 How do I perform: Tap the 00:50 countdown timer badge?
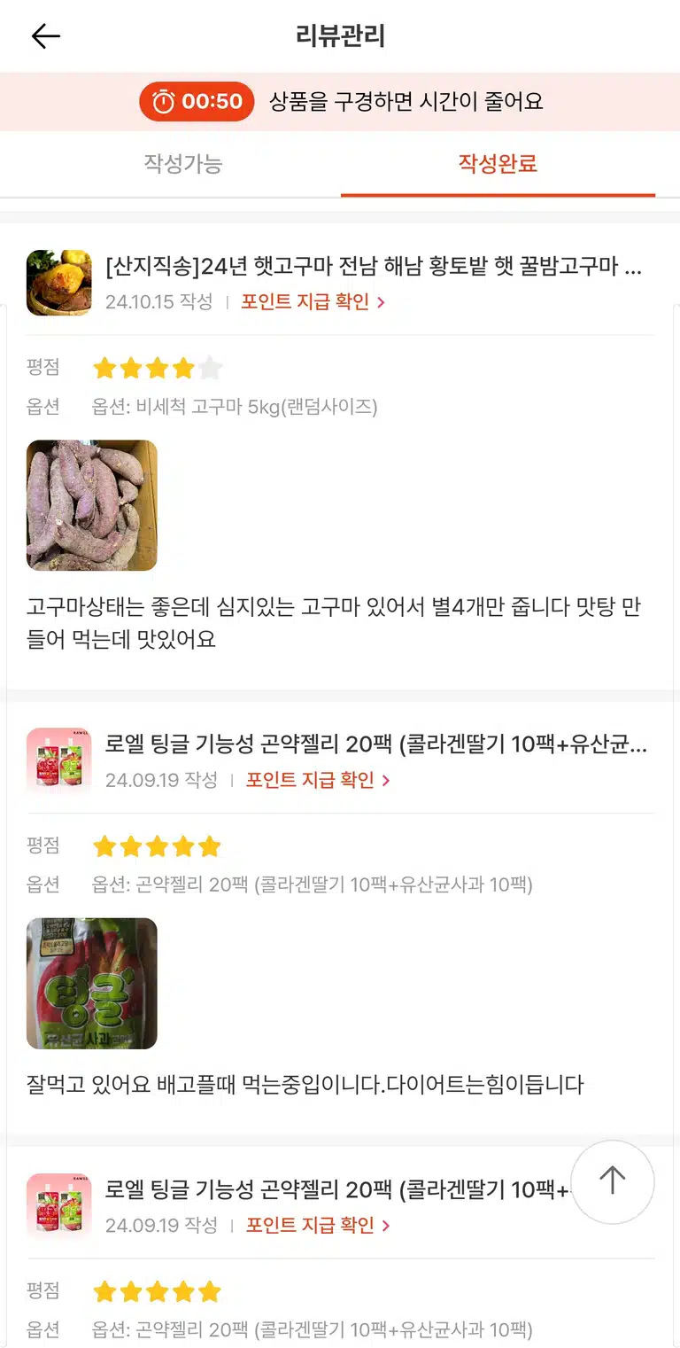(197, 102)
